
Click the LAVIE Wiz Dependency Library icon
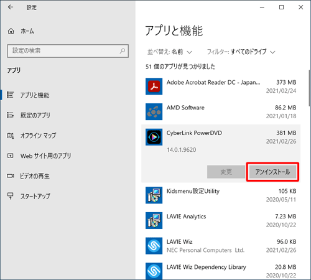point(154,271)
